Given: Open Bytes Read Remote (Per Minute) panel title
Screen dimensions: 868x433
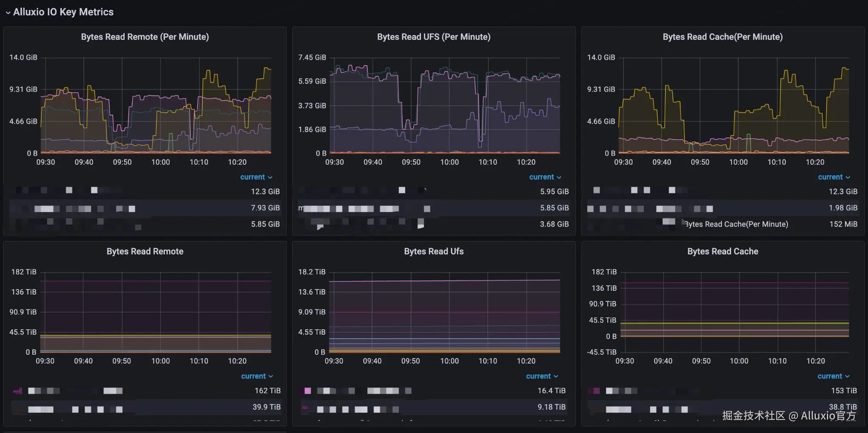Looking at the screenshot, I should 145,37.
